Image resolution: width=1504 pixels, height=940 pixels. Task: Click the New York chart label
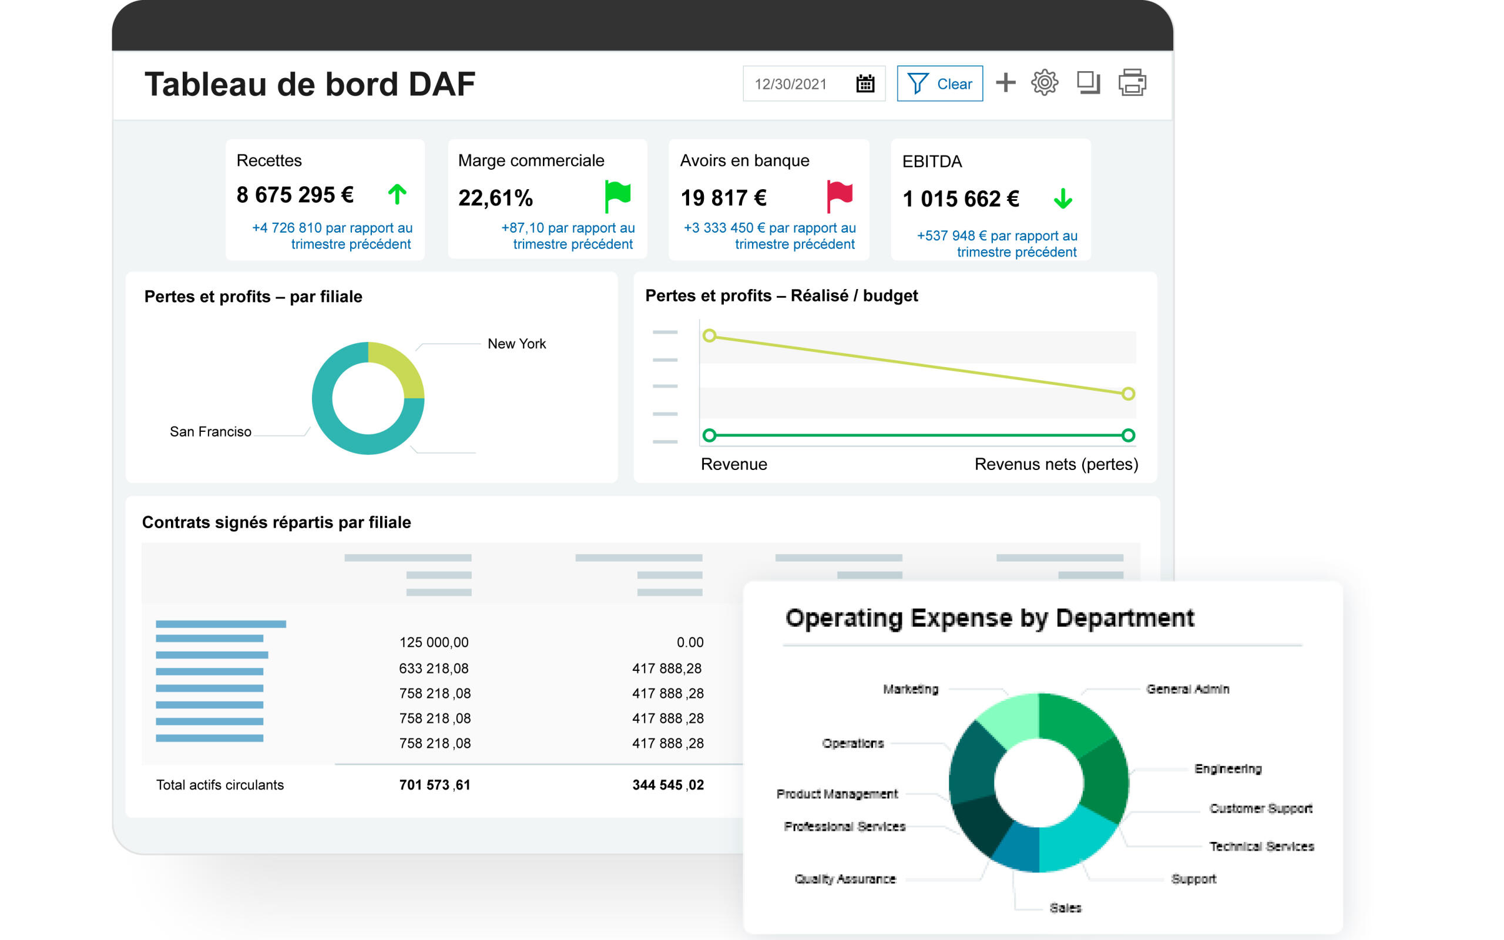pos(516,344)
